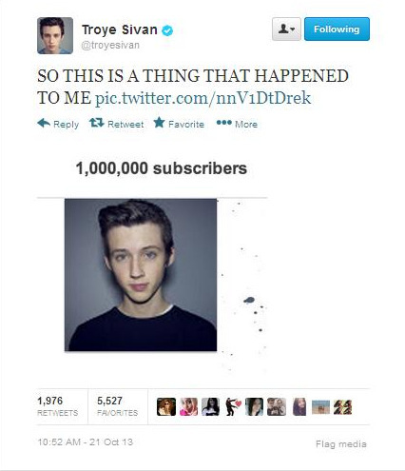
Task: Click the Reply arrow icon
Action: pyautogui.click(x=44, y=123)
